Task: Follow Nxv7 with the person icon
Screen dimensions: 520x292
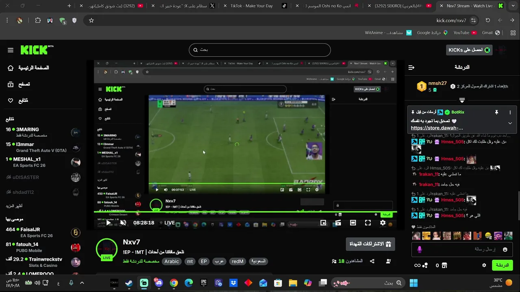Action: pyautogui.click(x=388, y=261)
